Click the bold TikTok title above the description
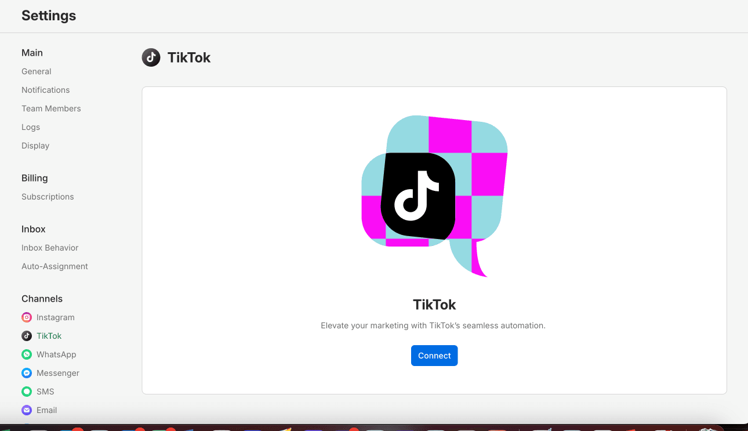This screenshot has width=748, height=431. (434, 305)
